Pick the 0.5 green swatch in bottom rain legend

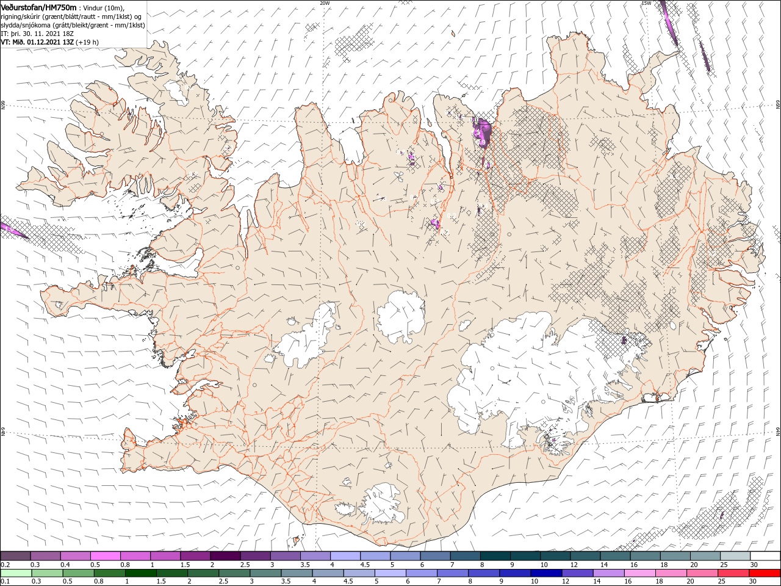(79, 573)
